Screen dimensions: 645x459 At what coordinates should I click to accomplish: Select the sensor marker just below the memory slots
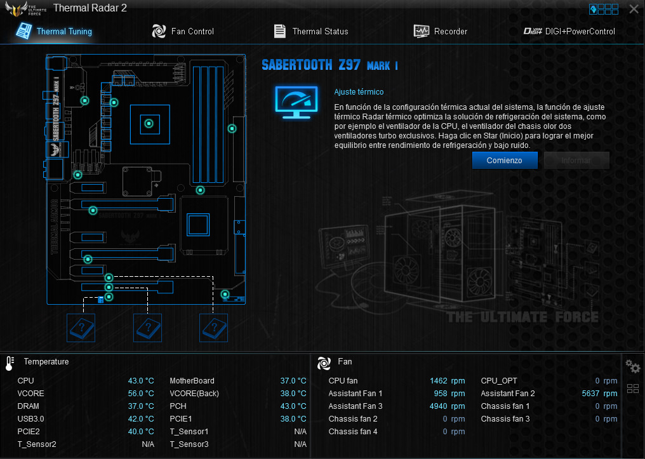coord(200,190)
